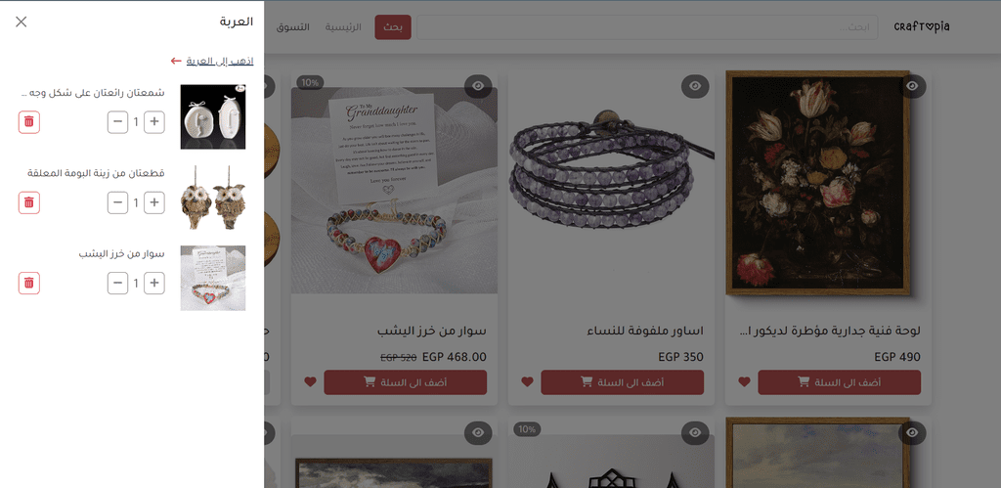The width and height of the screenshot is (1001, 488).
Task: Open the 'التسوق' shopping menu item
Action: coord(293,27)
